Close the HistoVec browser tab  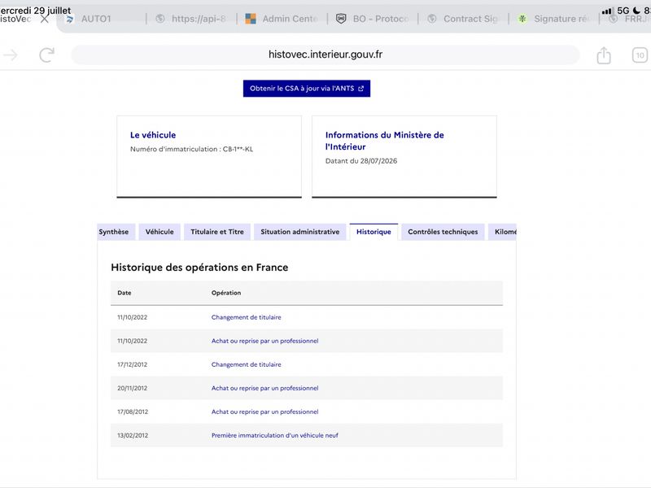click(x=45, y=19)
